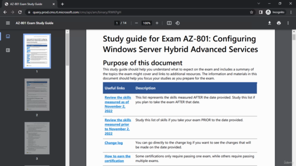Reload the current page
296x166 pixels.
[x=20, y=12]
